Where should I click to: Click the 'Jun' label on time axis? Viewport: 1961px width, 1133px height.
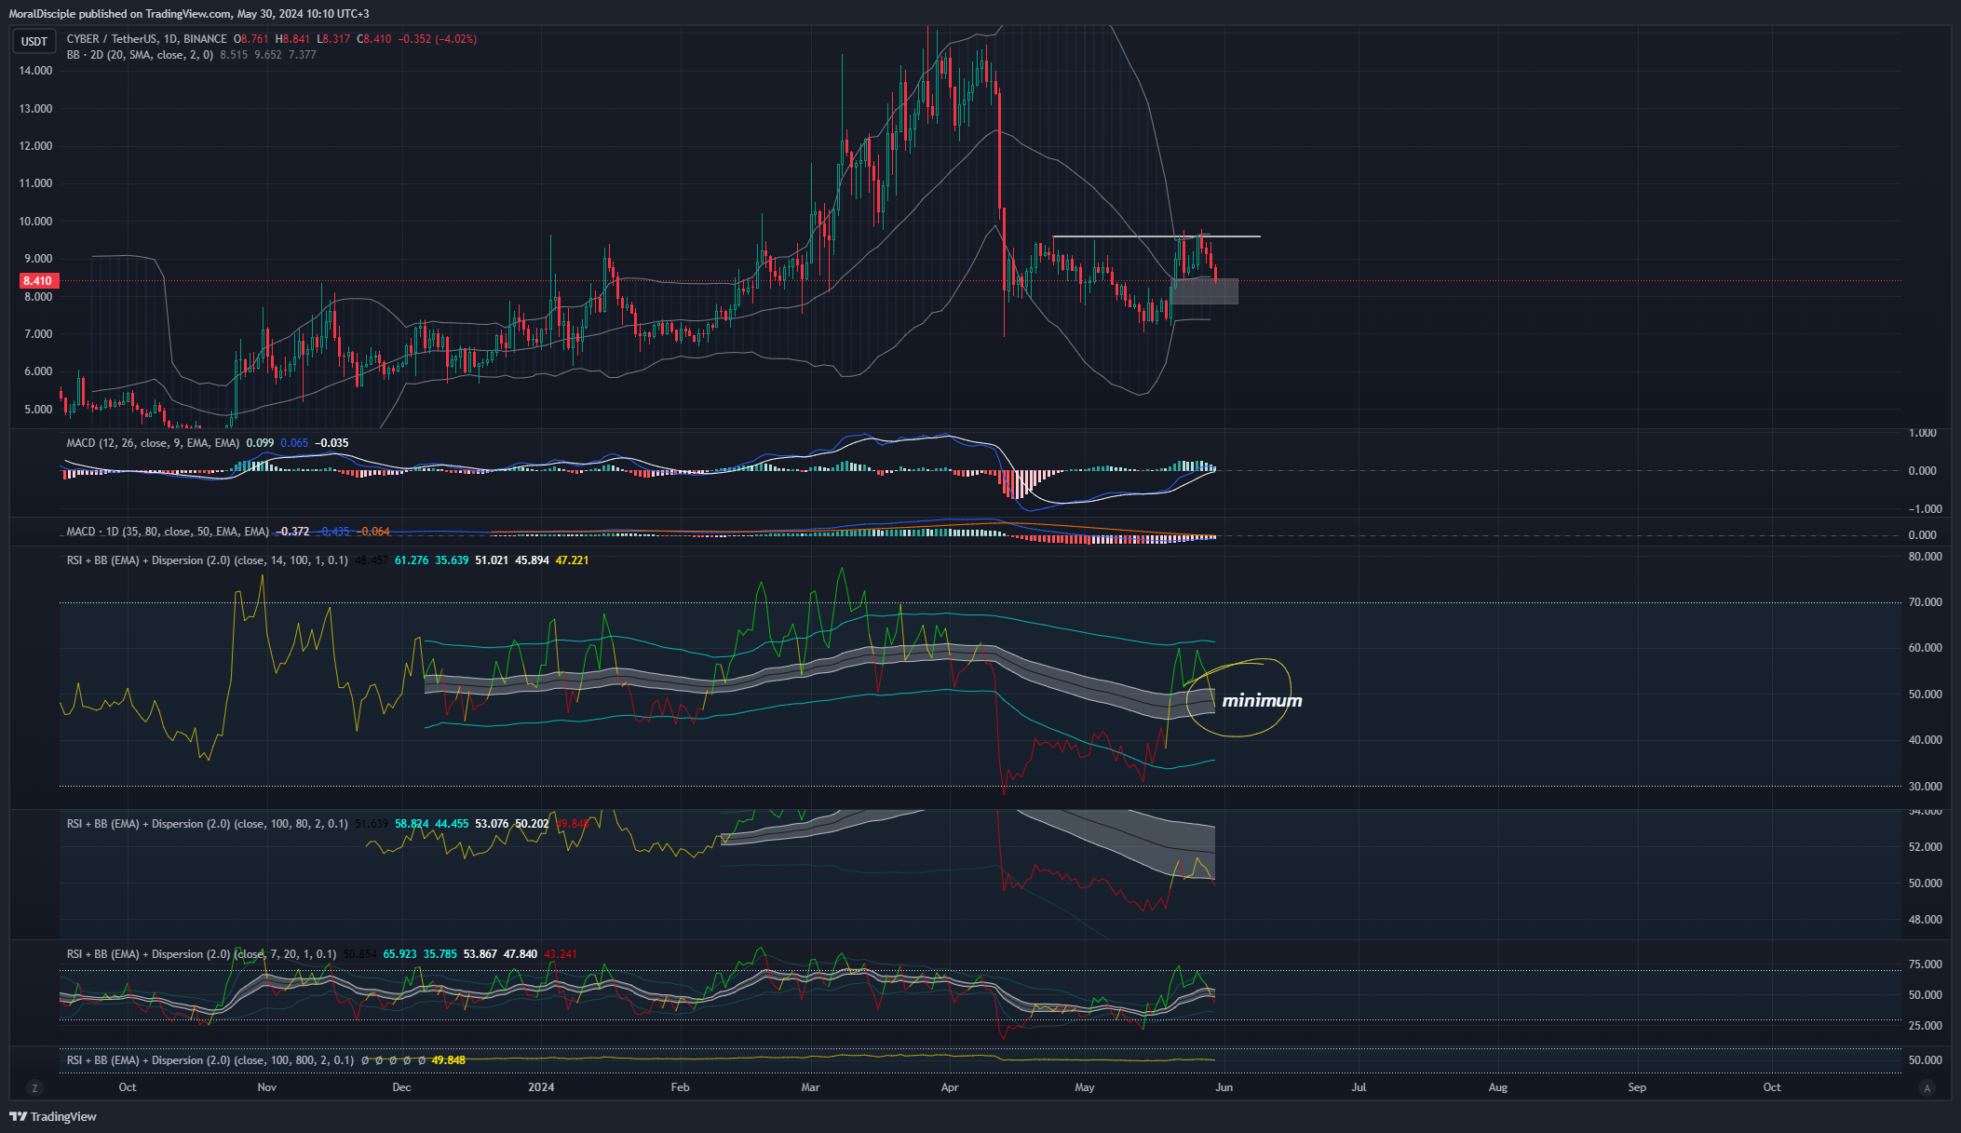(1224, 1087)
